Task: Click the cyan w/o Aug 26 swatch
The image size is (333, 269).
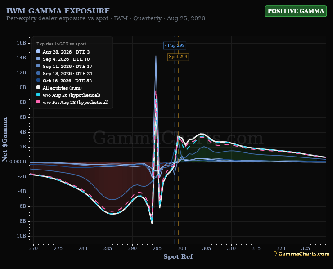Action: pos(38,95)
